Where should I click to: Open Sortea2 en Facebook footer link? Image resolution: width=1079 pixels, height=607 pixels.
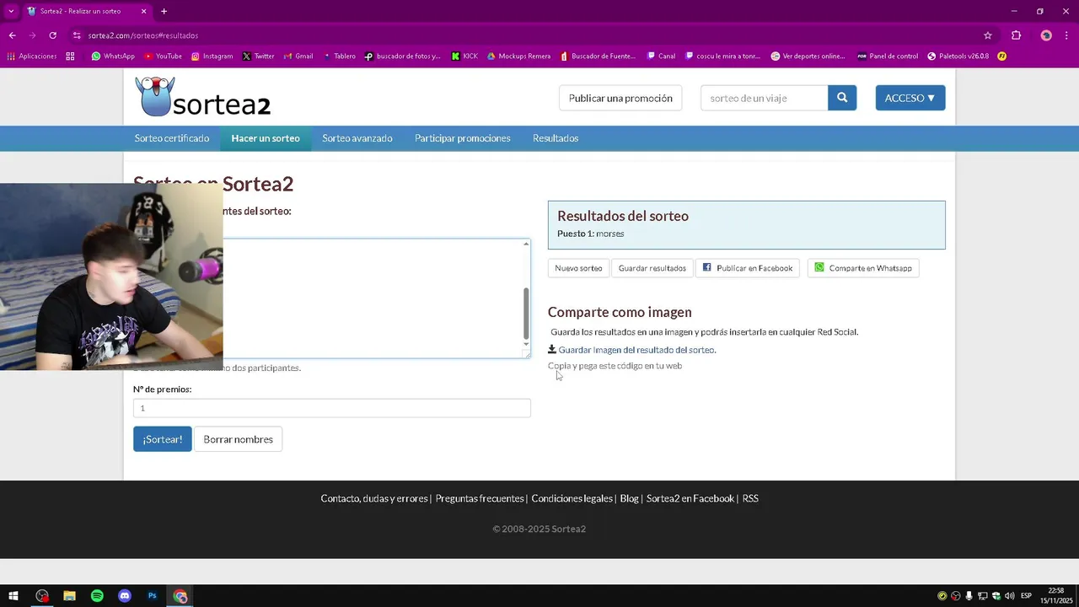tap(690, 498)
